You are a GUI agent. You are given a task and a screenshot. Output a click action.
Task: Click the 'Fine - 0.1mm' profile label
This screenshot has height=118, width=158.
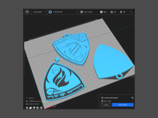(88, 12)
